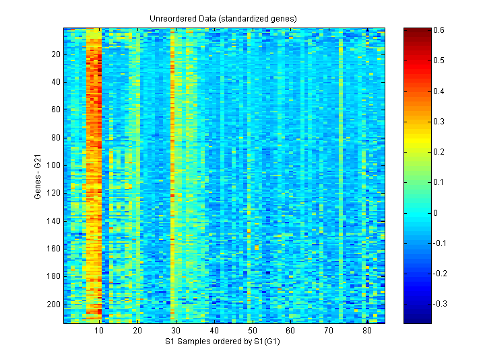485x363 pixels.
Task: Select x-axis tick label 80
Action: click(366, 331)
